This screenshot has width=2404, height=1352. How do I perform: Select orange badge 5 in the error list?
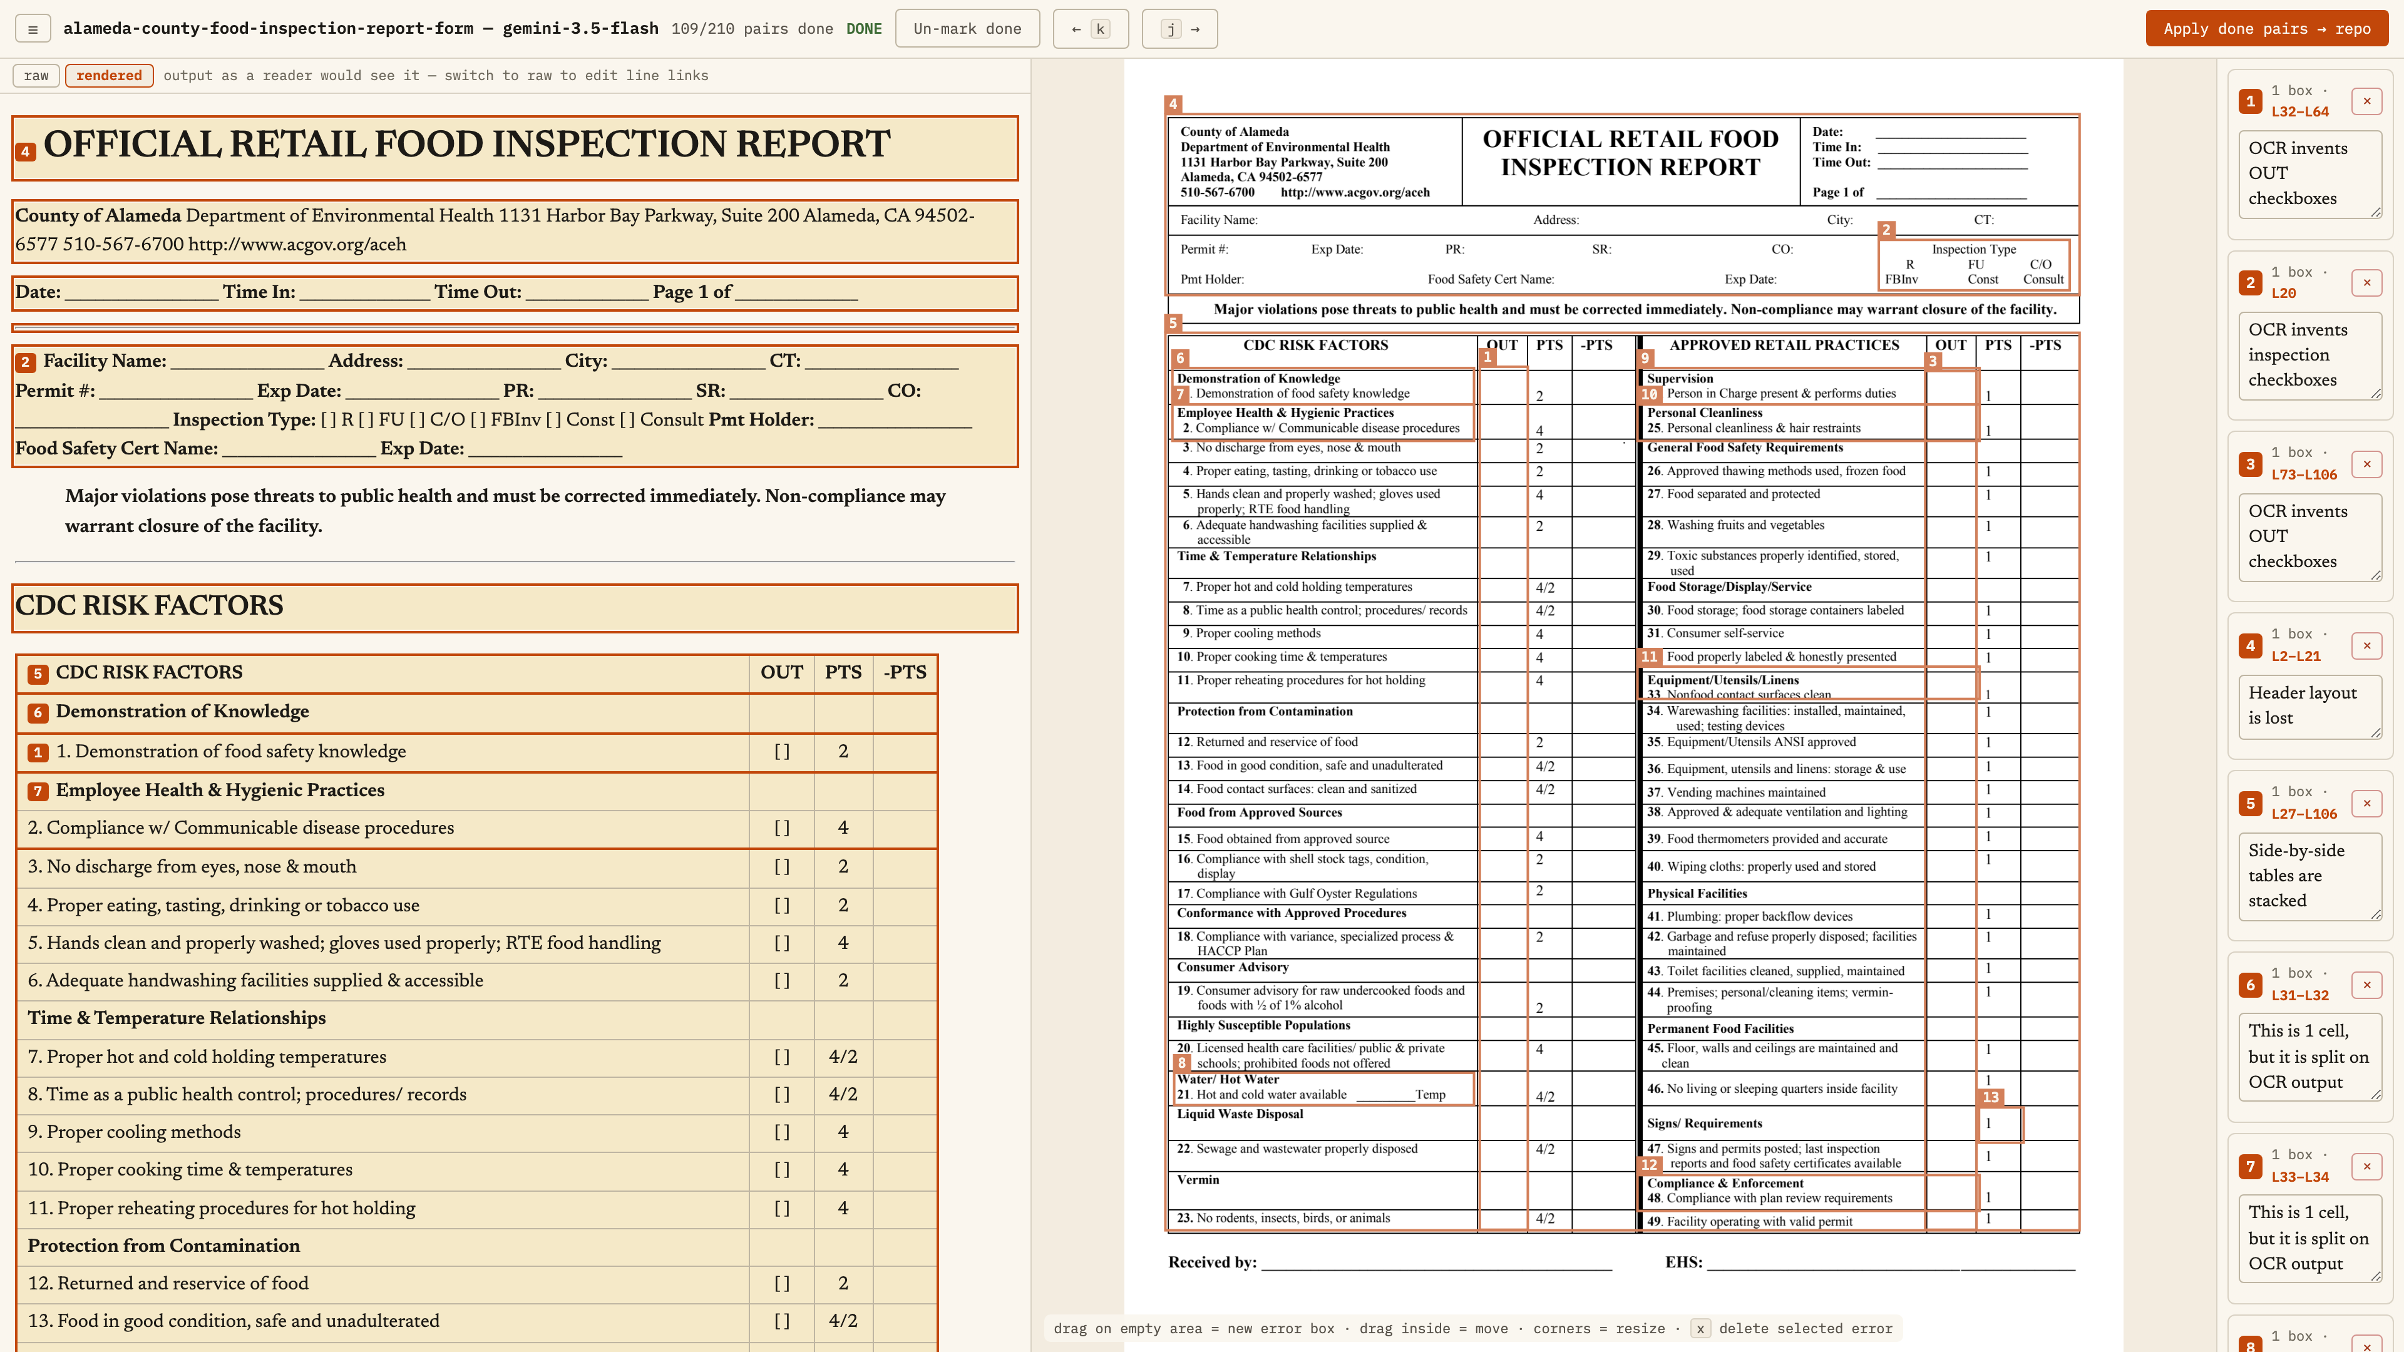[x=2250, y=803]
